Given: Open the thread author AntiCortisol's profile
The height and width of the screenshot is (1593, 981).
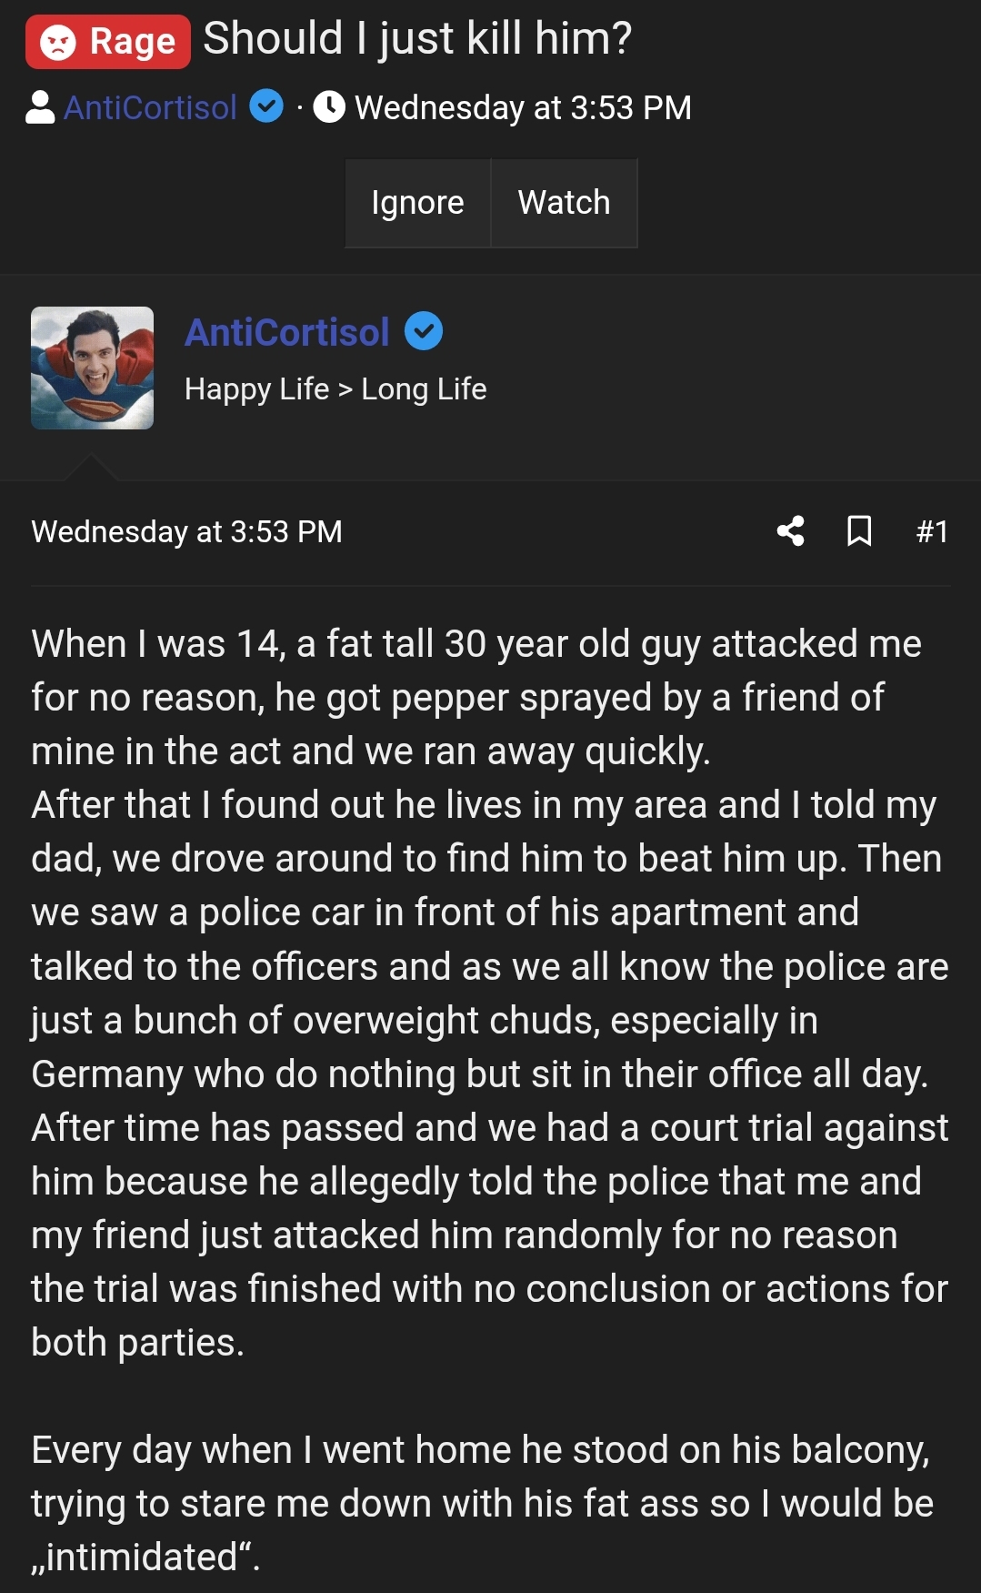Looking at the screenshot, I should tap(151, 106).
